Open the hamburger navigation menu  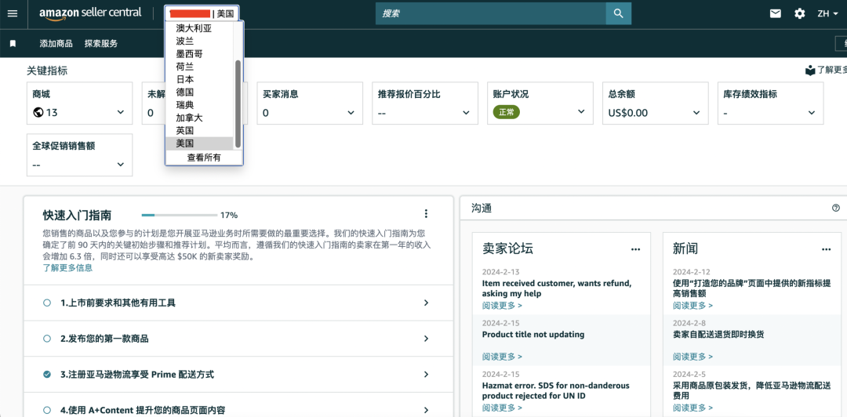[x=12, y=13]
